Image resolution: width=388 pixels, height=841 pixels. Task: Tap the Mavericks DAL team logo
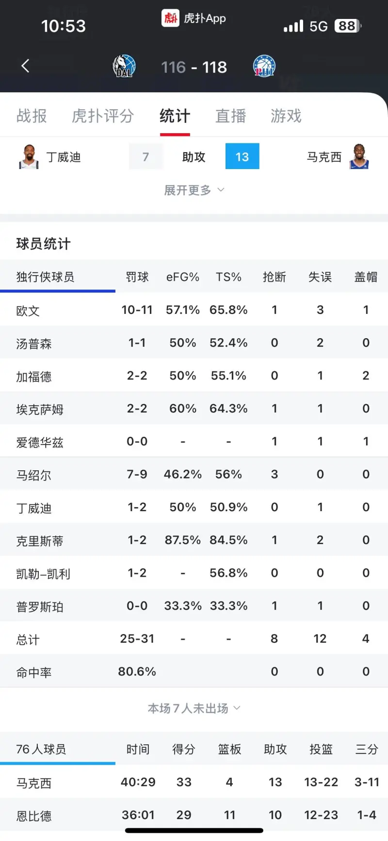coord(124,66)
